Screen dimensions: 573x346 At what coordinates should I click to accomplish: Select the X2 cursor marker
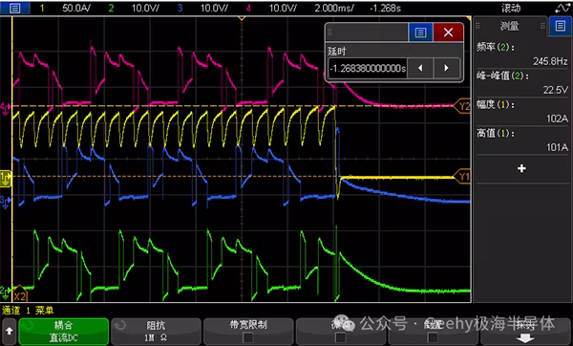click(19, 294)
